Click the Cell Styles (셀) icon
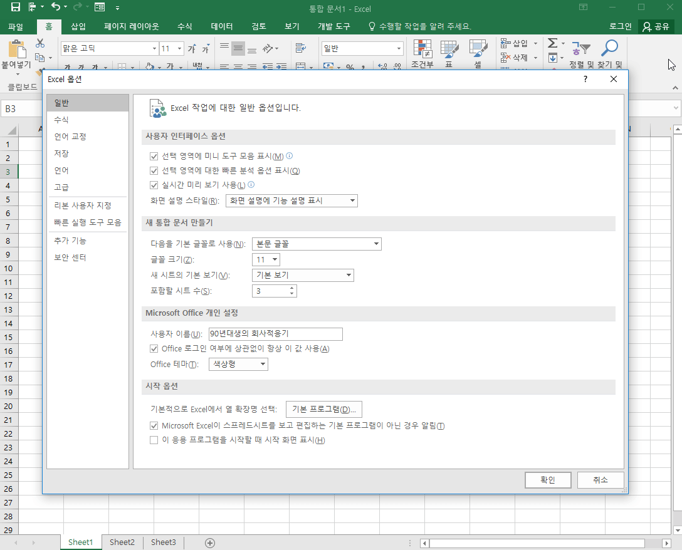The height and width of the screenshot is (550, 682). [x=478, y=49]
